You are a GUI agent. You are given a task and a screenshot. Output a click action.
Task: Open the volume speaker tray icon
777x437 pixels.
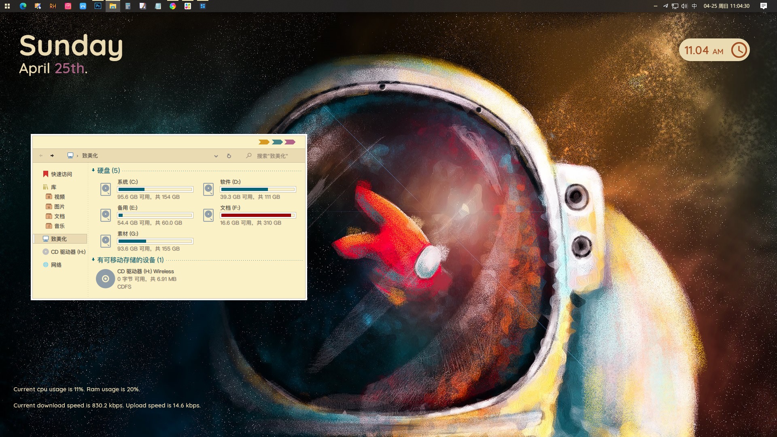[x=684, y=6]
